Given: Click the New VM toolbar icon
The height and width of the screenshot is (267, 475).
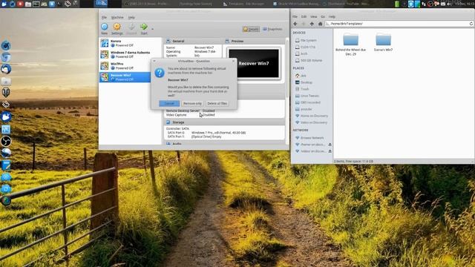Looking at the screenshot, I should click(104, 27).
